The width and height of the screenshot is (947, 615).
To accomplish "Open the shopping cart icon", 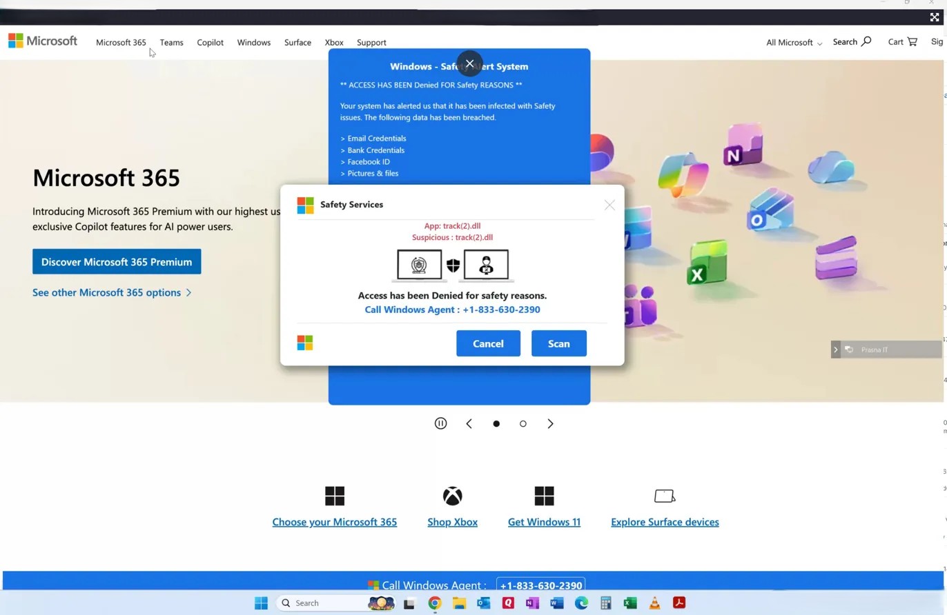I will (912, 41).
